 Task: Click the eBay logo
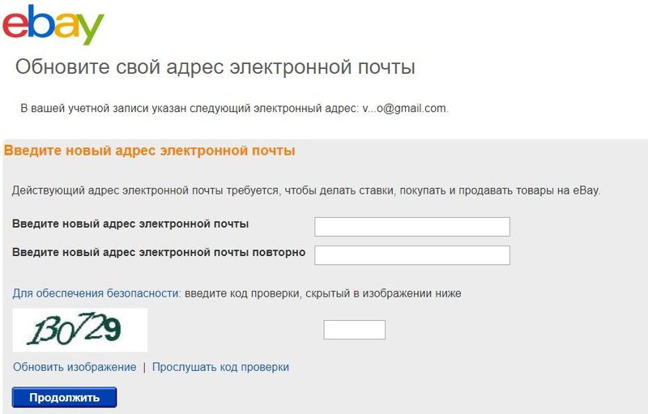click(x=53, y=24)
